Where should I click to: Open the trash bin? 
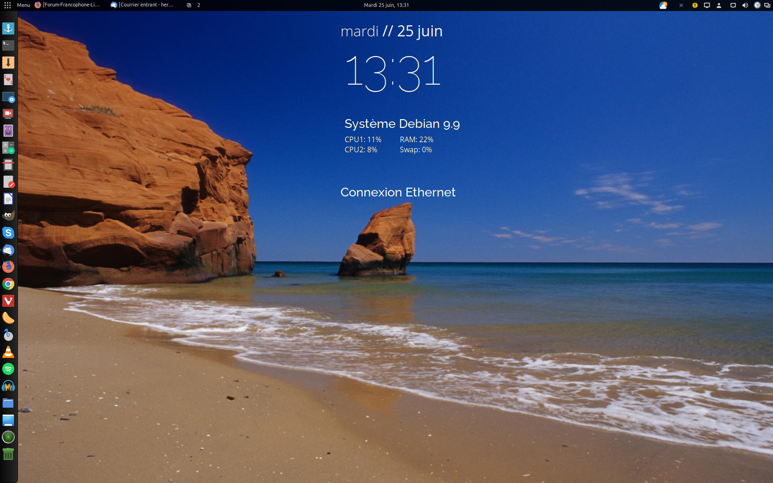(8, 454)
